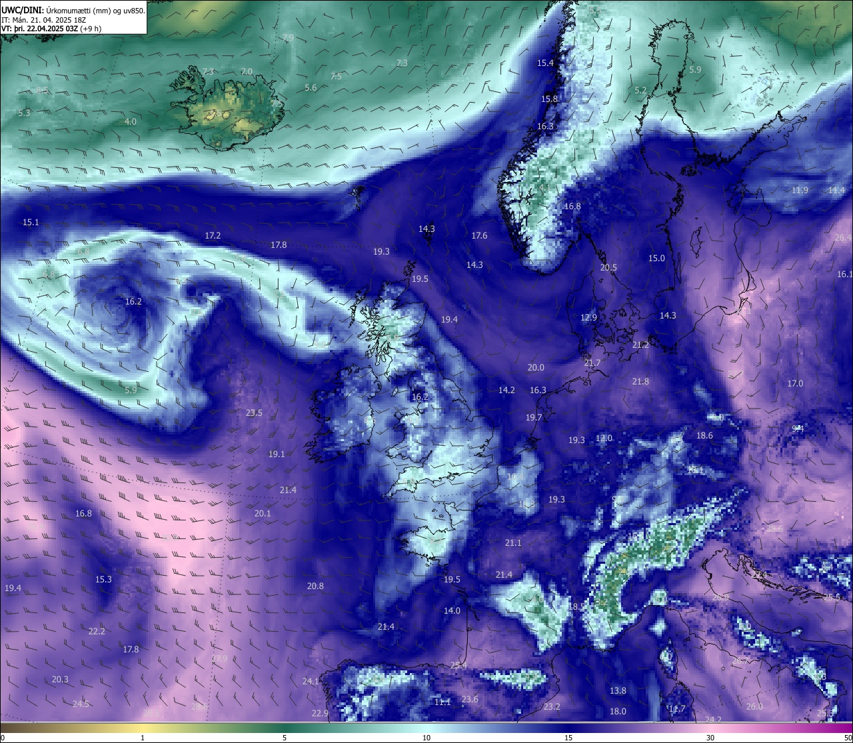Click the 13.8 value on the map

click(x=618, y=691)
